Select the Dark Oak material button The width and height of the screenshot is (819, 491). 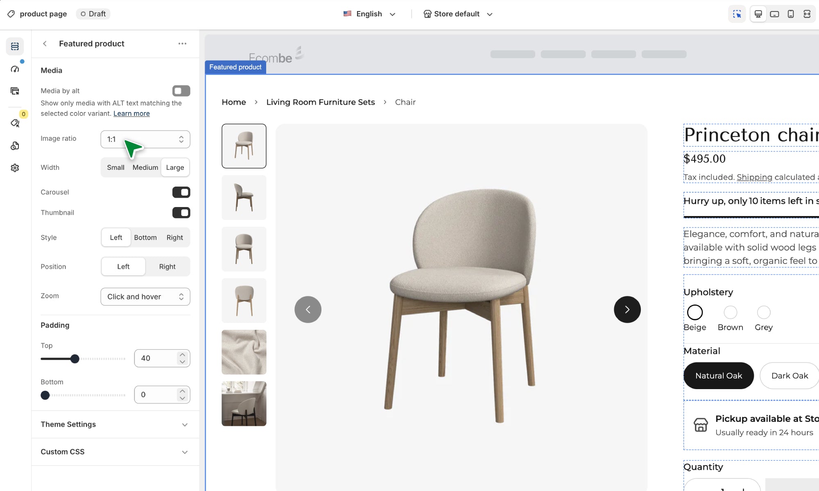pyautogui.click(x=789, y=376)
